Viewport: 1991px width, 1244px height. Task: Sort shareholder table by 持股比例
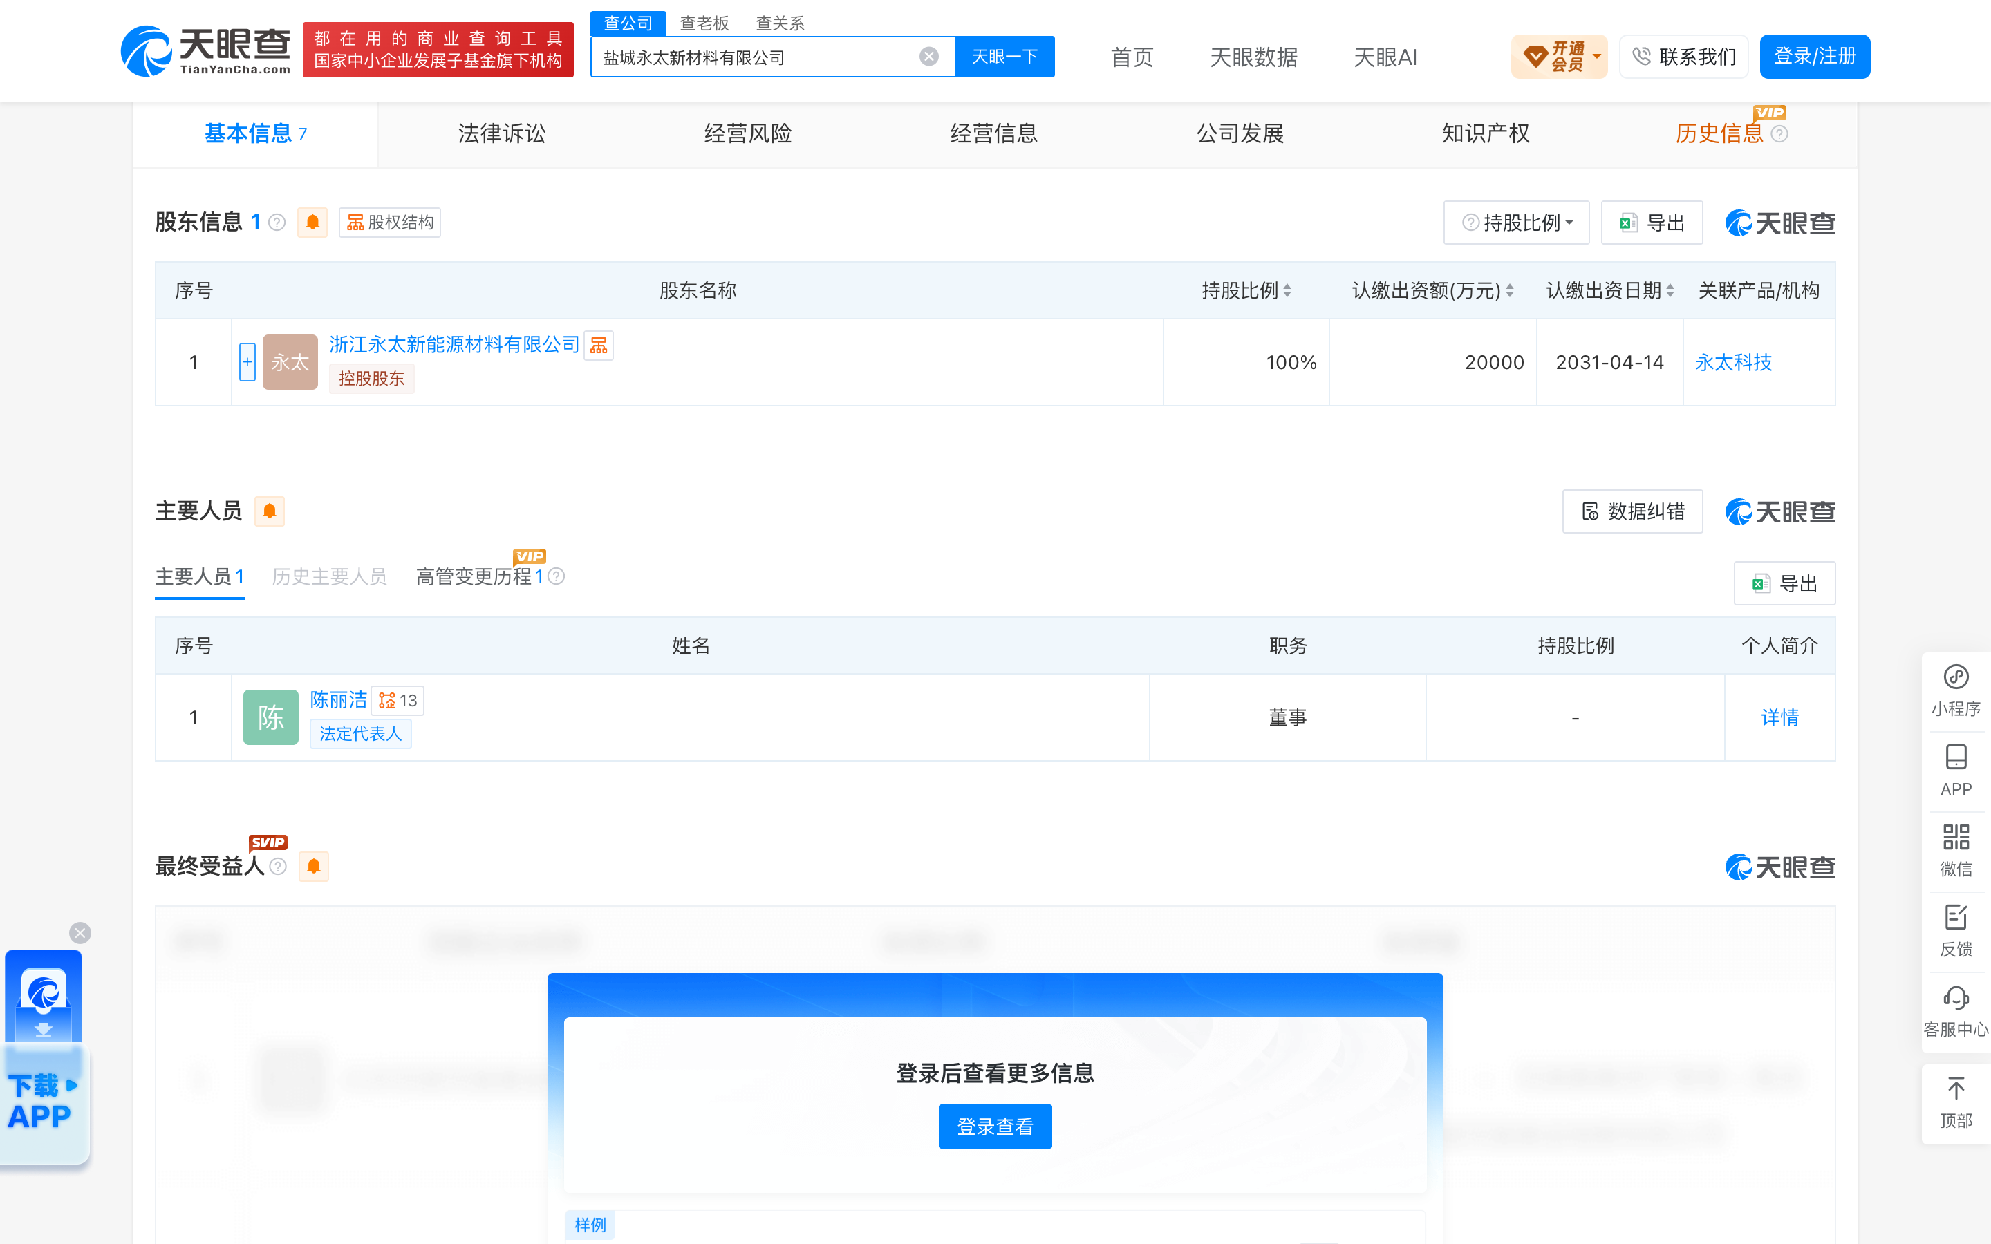[x=1287, y=291]
